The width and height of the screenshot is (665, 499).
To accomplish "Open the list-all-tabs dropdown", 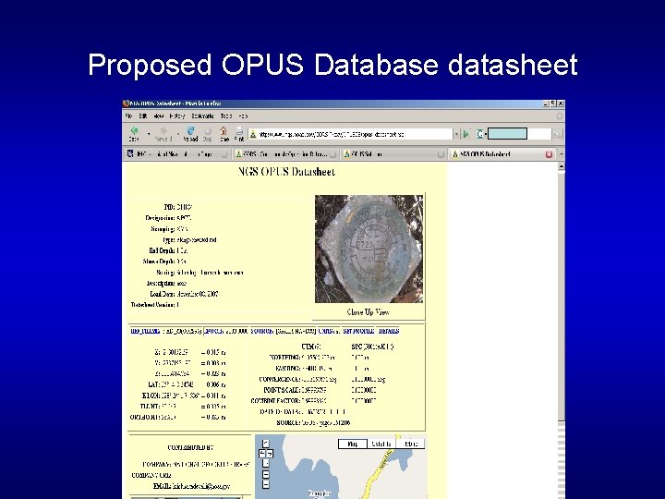I will click(x=562, y=154).
